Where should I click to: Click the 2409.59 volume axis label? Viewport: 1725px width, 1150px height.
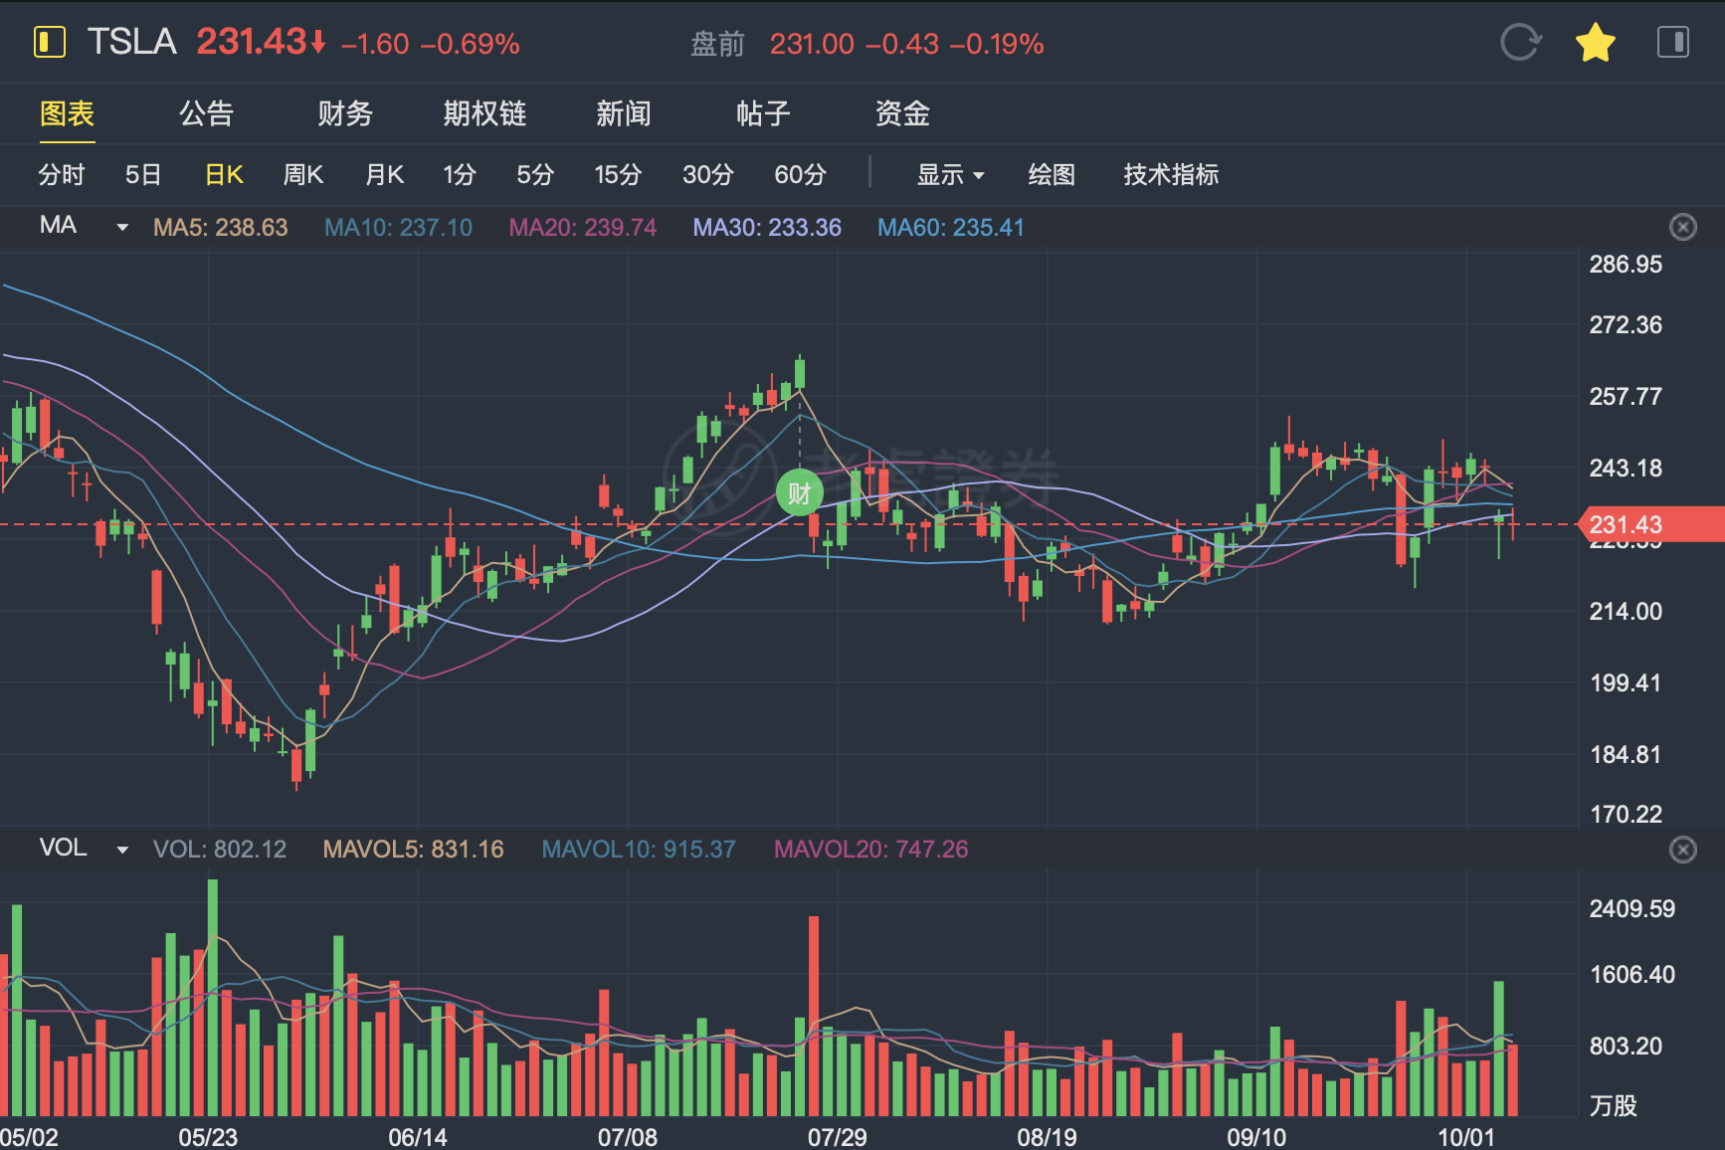coord(1631,909)
